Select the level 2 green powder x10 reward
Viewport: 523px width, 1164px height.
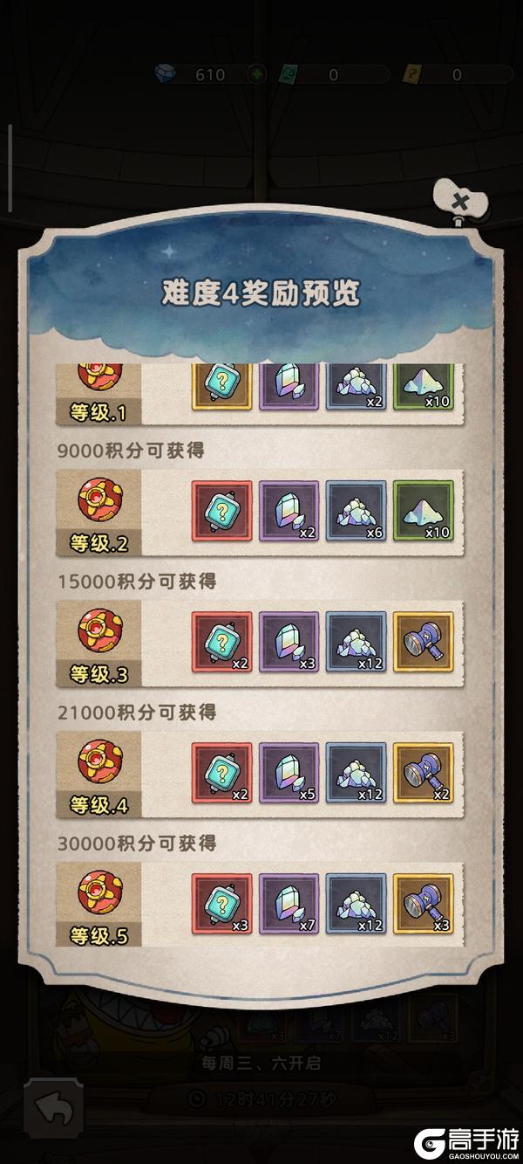[424, 510]
